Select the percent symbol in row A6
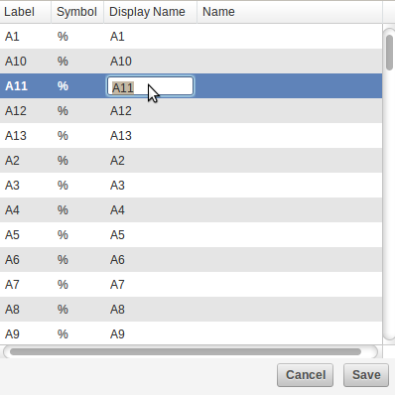395x395 pixels. click(63, 260)
